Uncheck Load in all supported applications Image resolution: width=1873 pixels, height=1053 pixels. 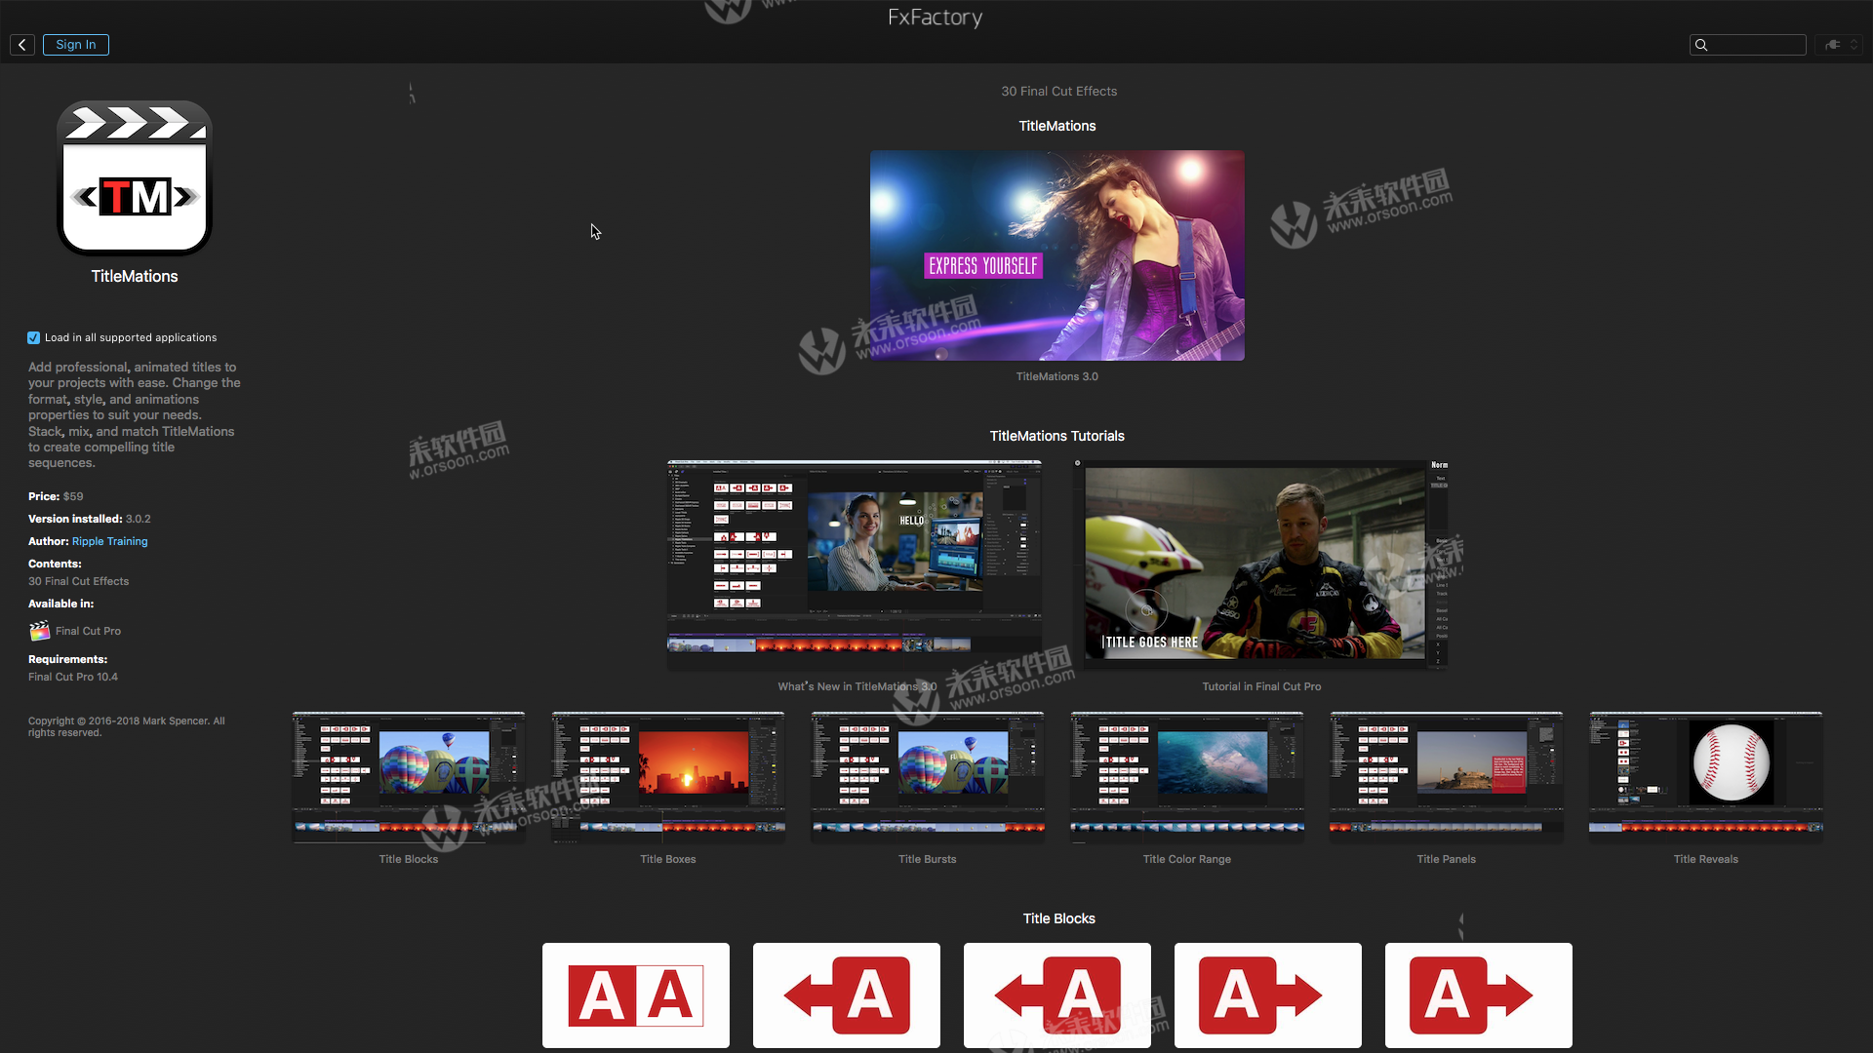point(34,338)
